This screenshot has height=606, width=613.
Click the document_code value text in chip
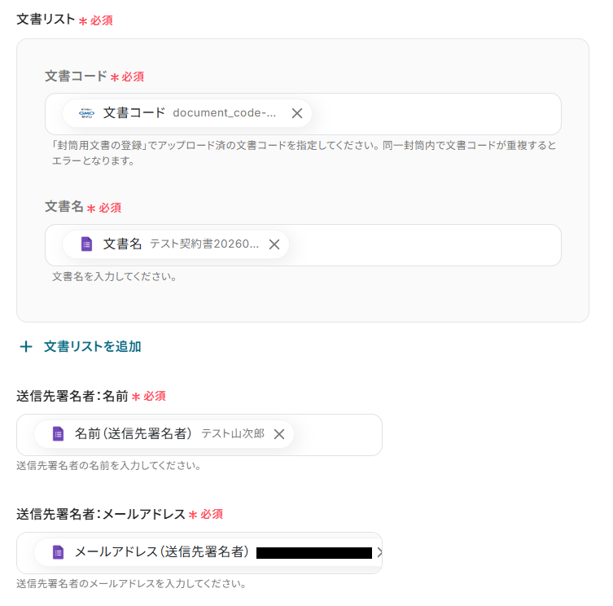[x=225, y=113]
